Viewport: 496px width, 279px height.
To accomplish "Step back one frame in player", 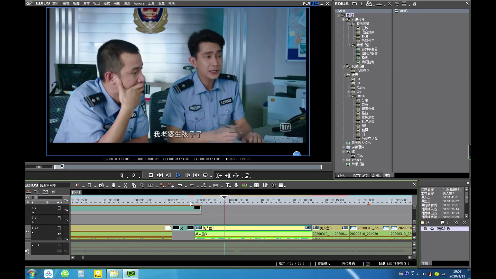I will coord(168,175).
